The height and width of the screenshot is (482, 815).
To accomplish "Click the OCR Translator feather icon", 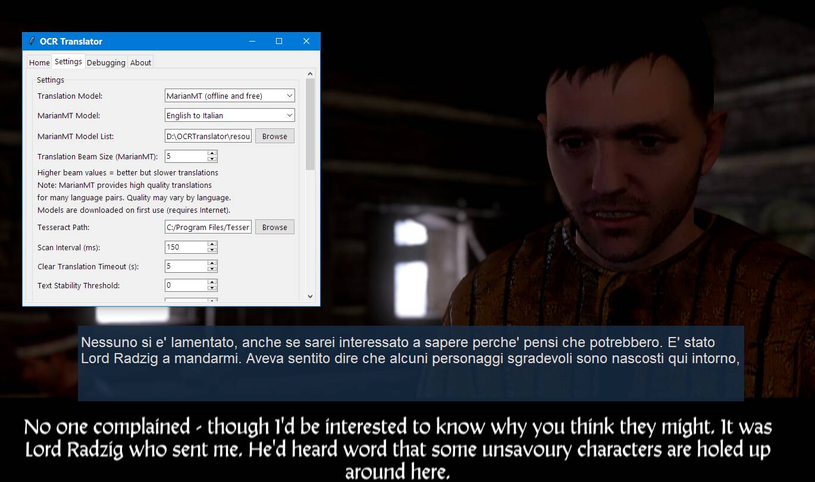I will click(x=32, y=41).
